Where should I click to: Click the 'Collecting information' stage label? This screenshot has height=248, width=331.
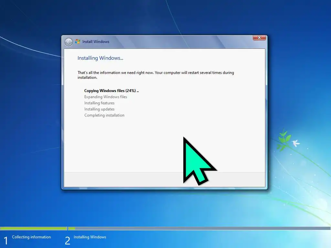pos(31,237)
